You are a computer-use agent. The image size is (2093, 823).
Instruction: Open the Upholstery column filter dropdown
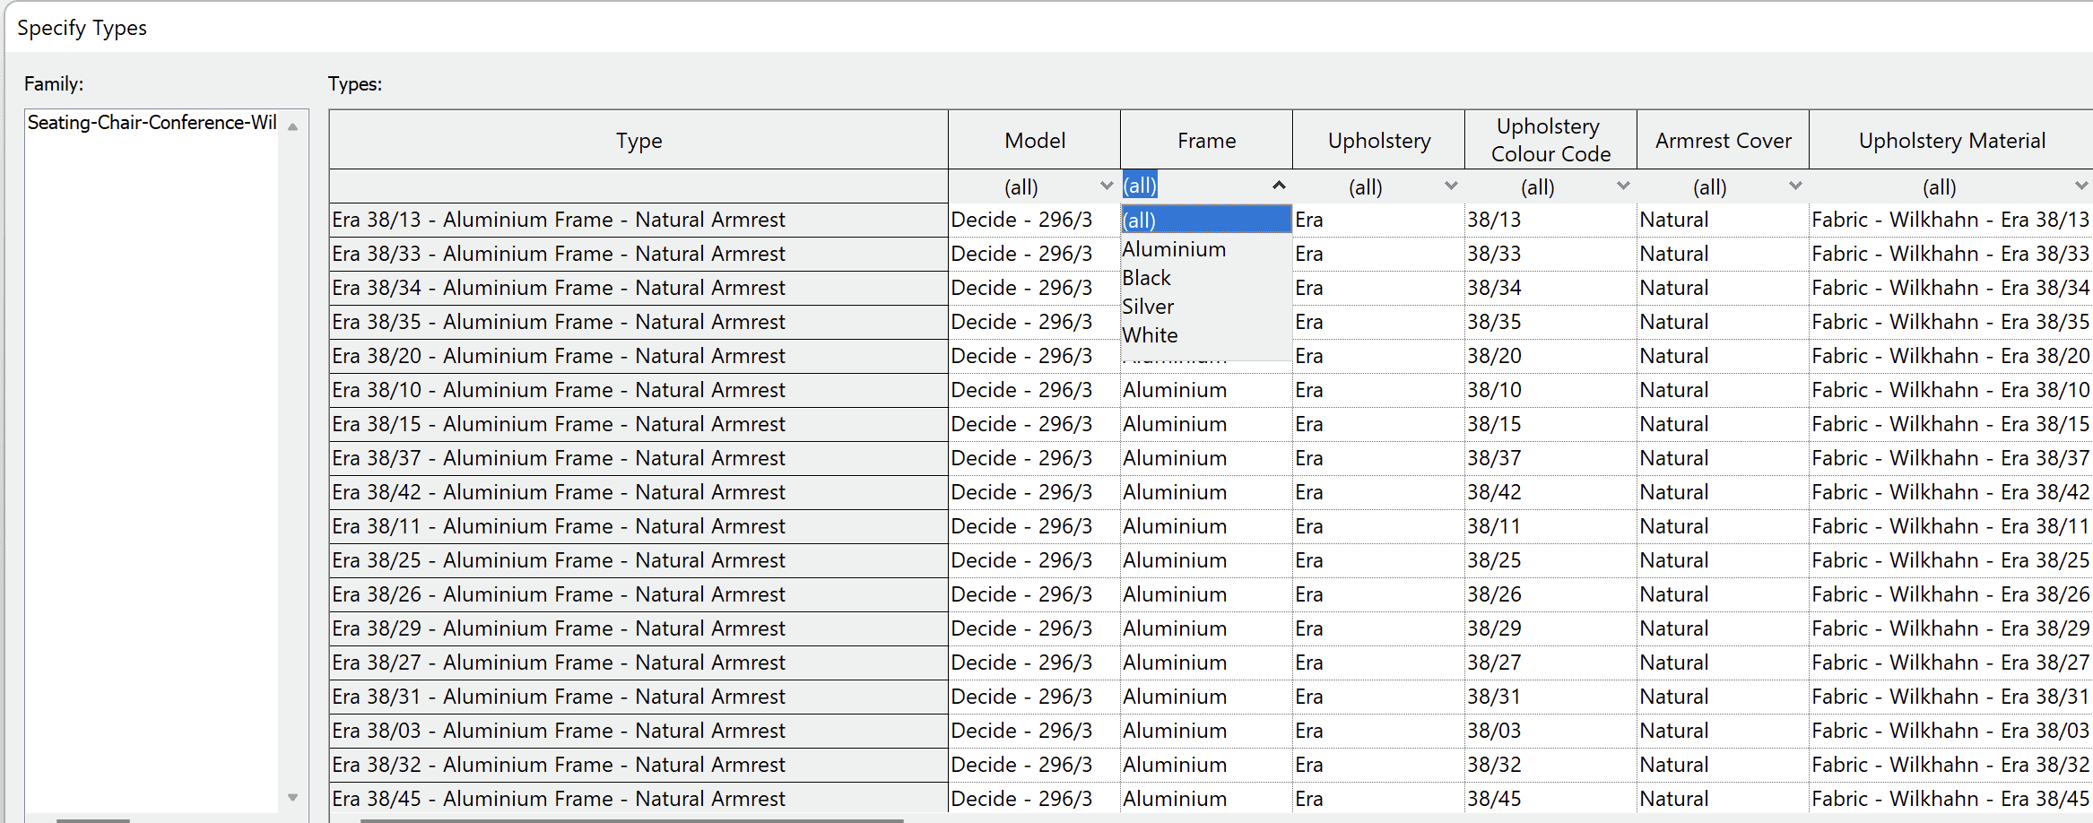click(1450, 186)
